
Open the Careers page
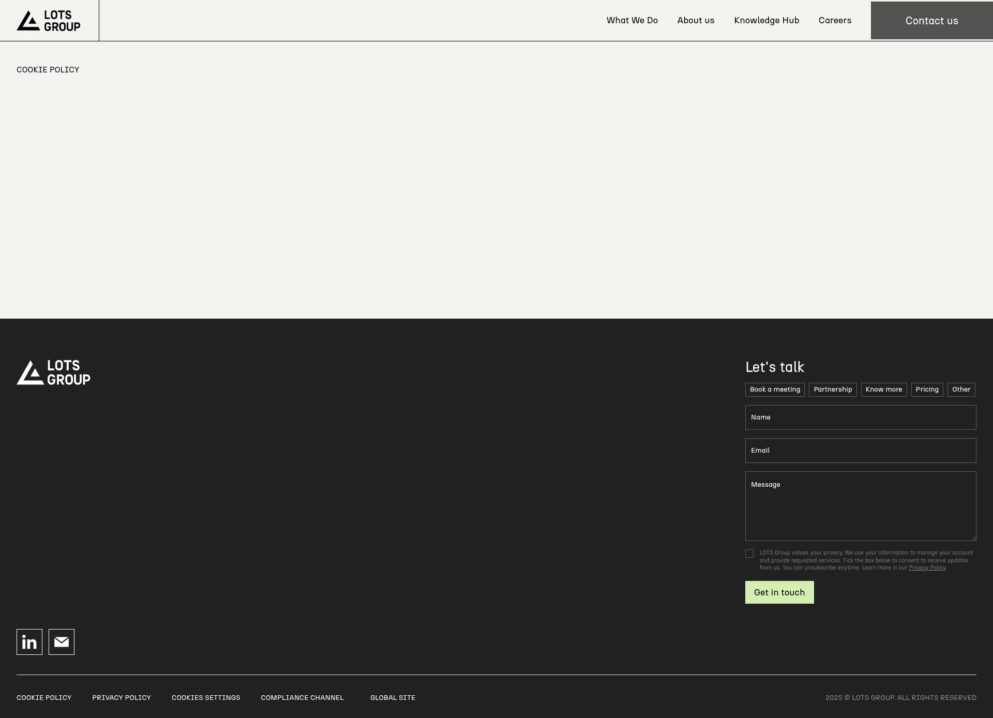pyautogui.click(x=835, y=20)
